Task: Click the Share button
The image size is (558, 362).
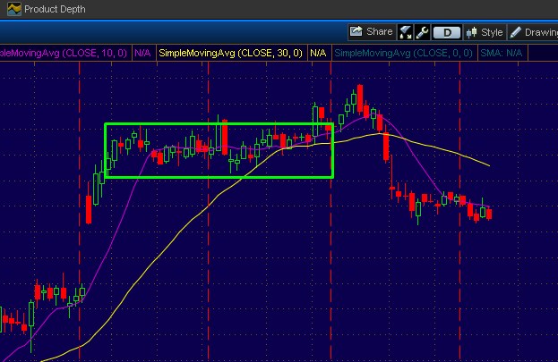Action: [372, 32]
